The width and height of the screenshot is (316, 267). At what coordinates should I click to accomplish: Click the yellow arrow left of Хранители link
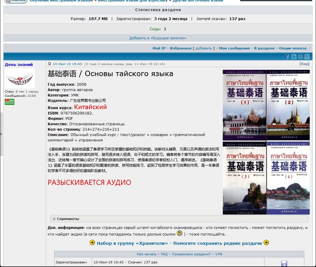[92, 243]
